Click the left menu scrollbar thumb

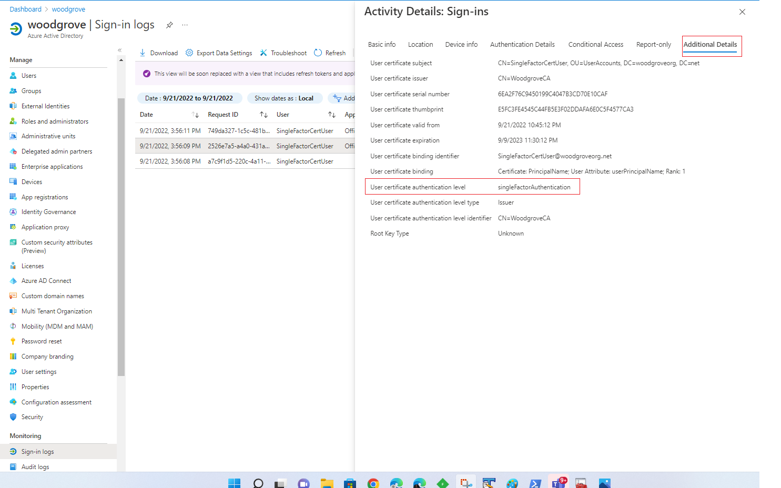[121, 237]
